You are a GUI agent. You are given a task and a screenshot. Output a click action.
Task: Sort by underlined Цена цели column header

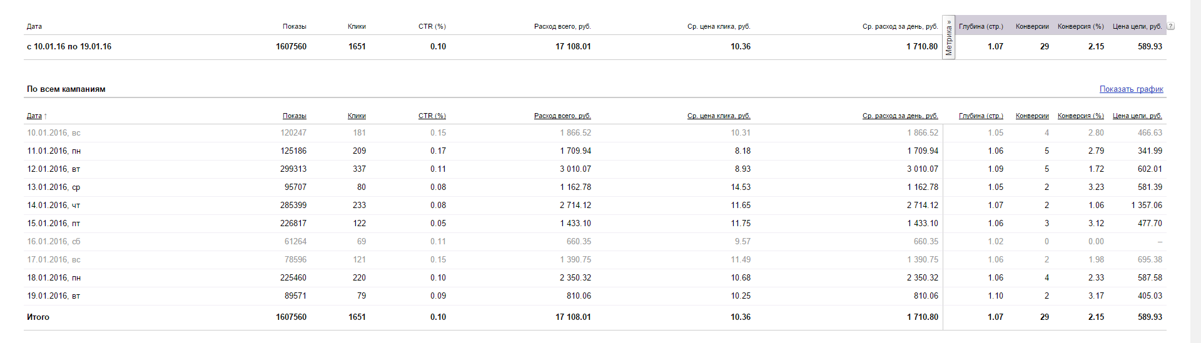click(1137, 116)
